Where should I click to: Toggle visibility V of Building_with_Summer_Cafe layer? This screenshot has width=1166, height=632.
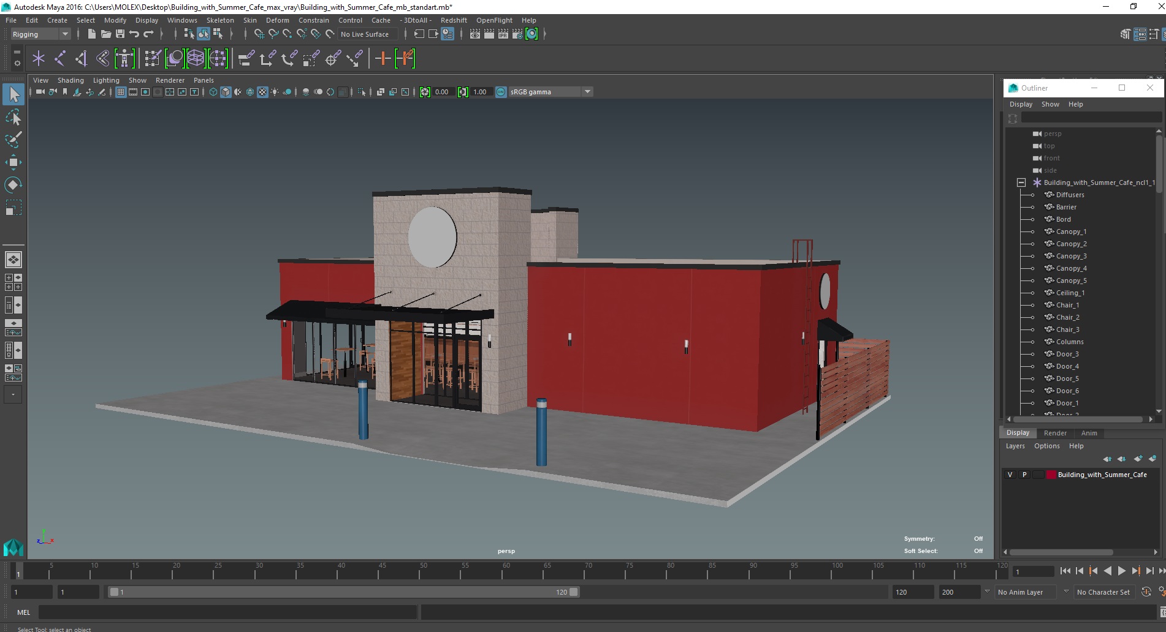coord(1010,475)
